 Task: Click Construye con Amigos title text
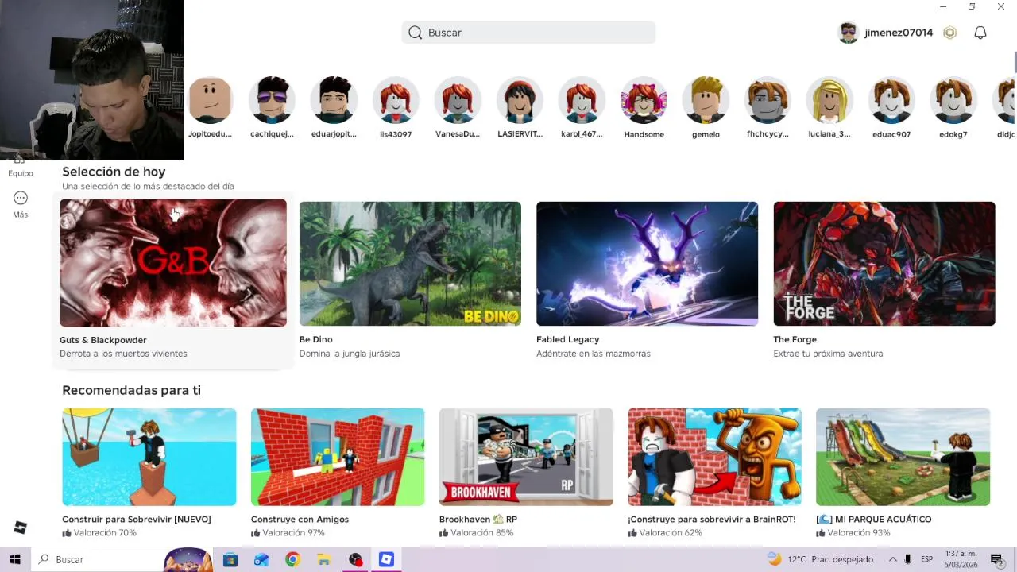coord(300,520)
